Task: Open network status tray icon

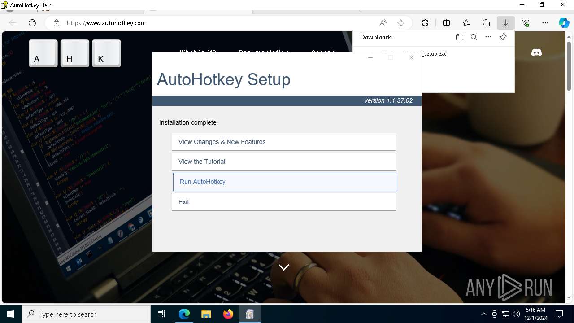Action: (x=505, y=314)
